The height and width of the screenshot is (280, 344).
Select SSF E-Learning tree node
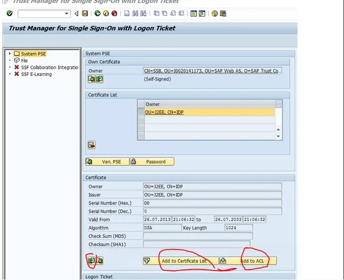click(36, 74)
